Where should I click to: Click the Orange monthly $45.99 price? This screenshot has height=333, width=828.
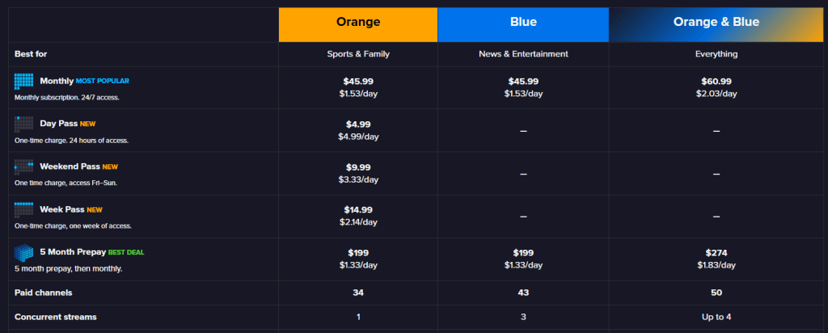(x=358, y=82)
